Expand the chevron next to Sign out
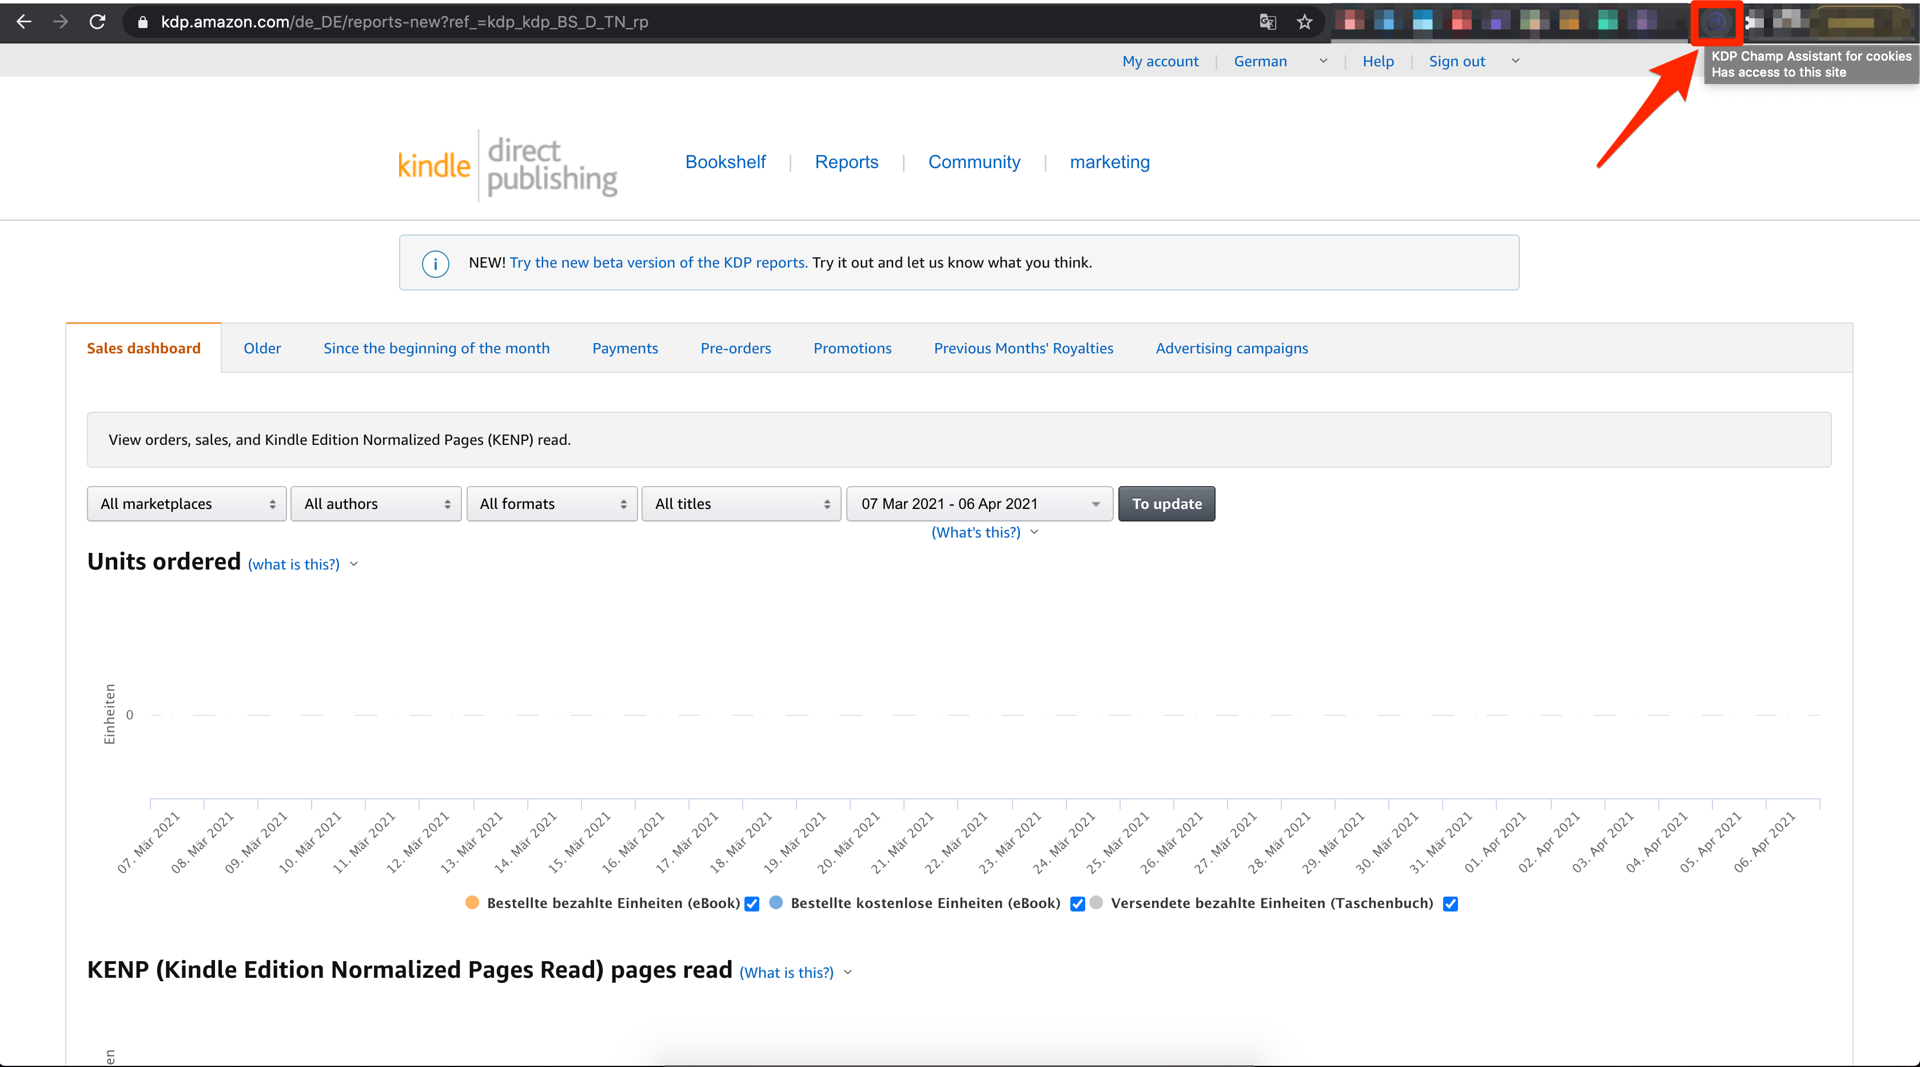The width and height of the screenshot is (1920, 1067). pyautogui.click(x=1515, y=61)
